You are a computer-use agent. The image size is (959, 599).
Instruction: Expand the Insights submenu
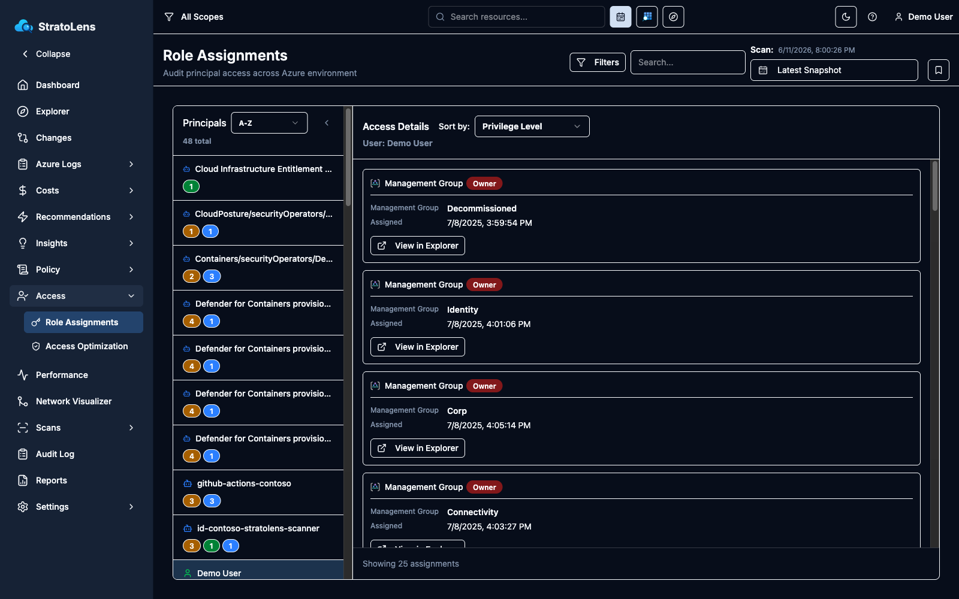(76, 243)
